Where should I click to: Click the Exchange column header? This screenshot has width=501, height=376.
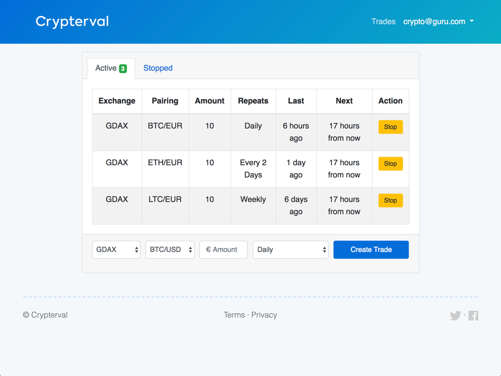pos(117,101)
